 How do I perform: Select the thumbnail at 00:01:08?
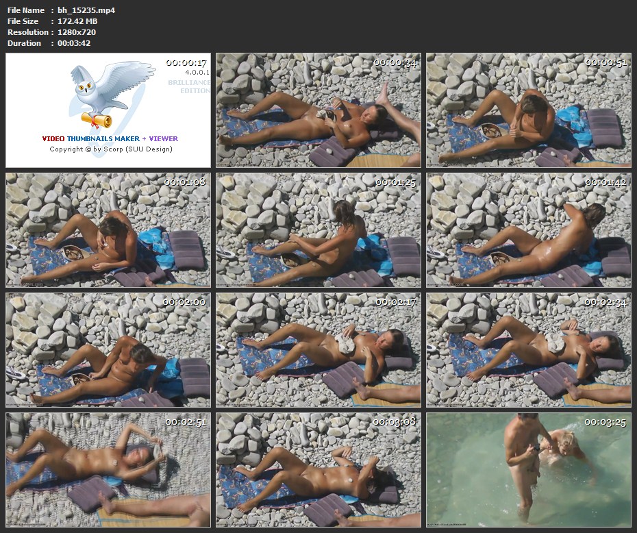(x=108, y=230)
